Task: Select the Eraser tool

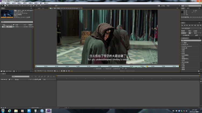Action: (x=34, y=6)
